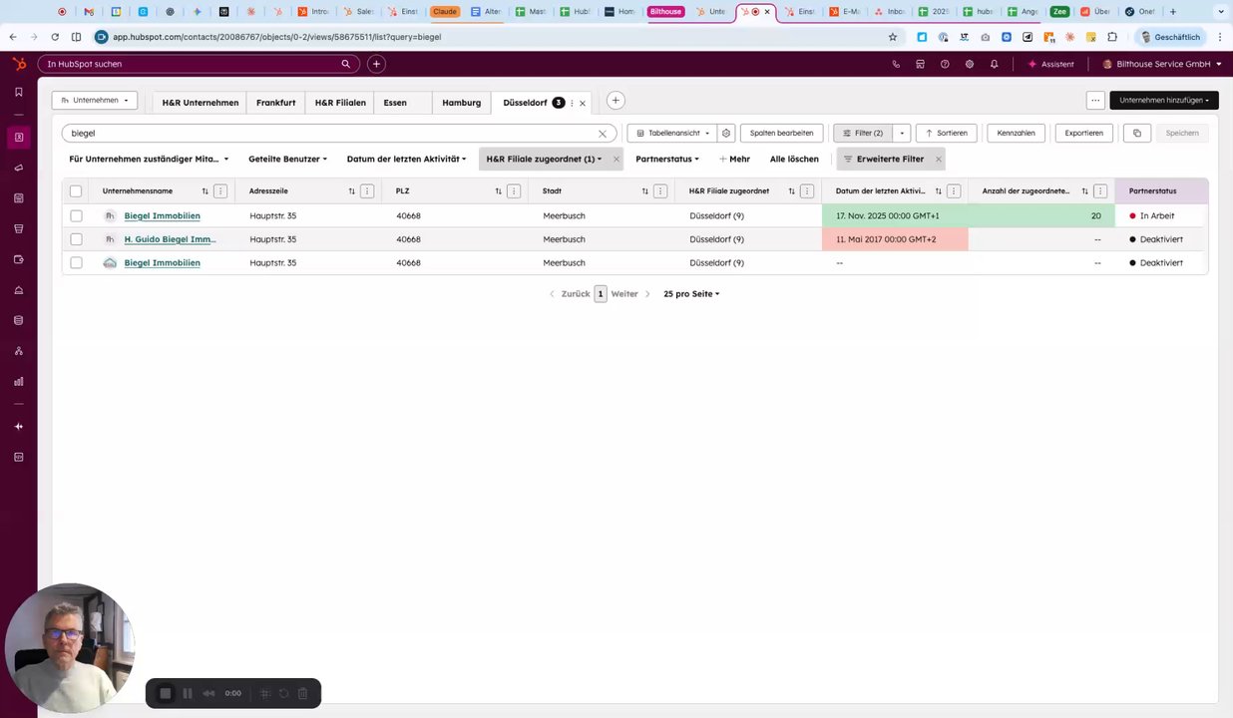
Task: Open the dropdown arrow next to Filter (2)
Action: coord(902,133)
